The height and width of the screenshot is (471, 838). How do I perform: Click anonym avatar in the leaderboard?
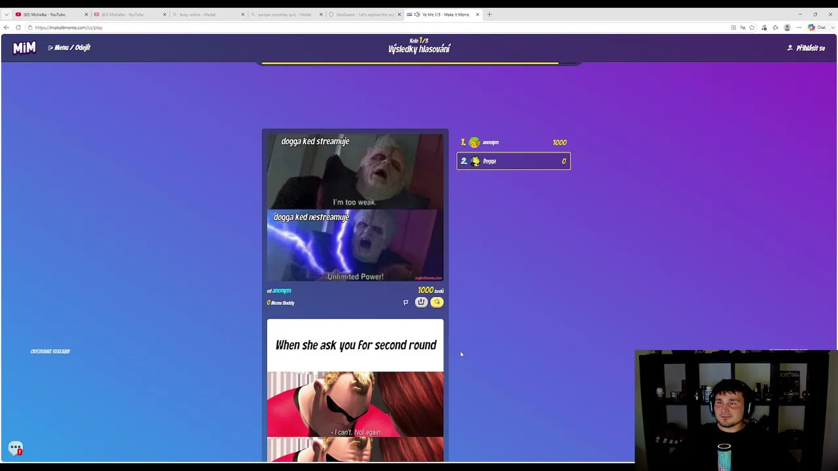pos(474,143)
